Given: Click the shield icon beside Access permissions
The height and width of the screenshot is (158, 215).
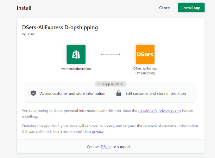Looking at the screenshot, I should pyautogui.click(x=33, y=93).
